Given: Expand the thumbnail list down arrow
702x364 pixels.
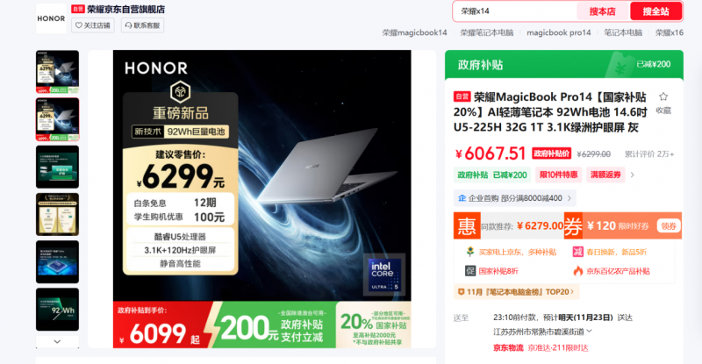Looking at the screenshot, I should 57,341.
